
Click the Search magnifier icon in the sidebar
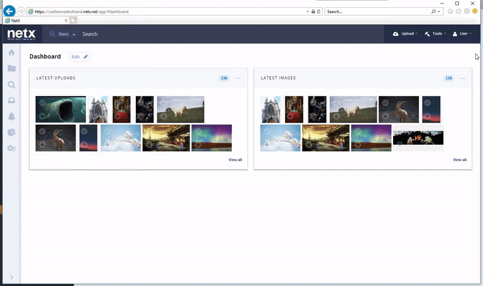pyautogui.click(x=11, y=84)
